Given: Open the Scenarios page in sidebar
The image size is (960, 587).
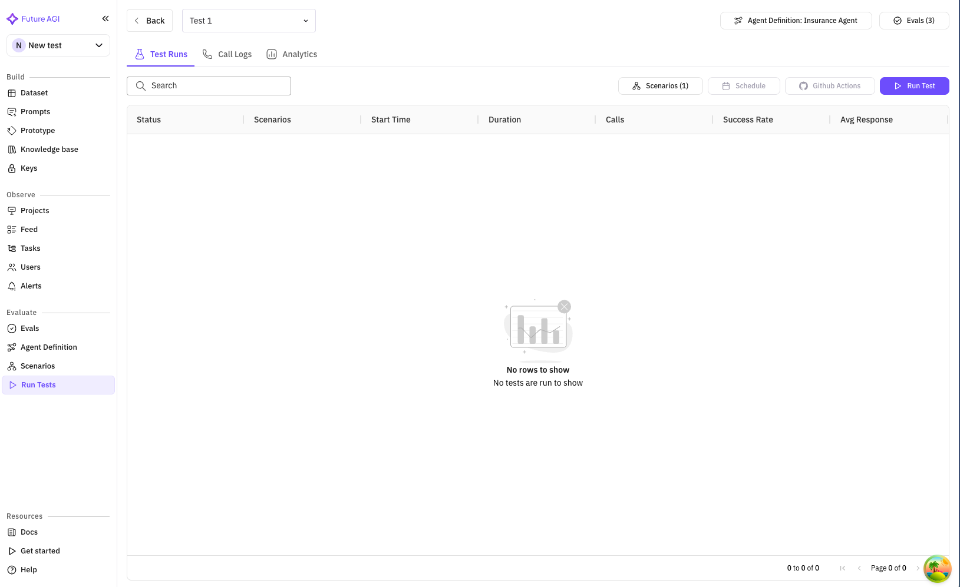Looking at the screenshot, I should [38, 366].
